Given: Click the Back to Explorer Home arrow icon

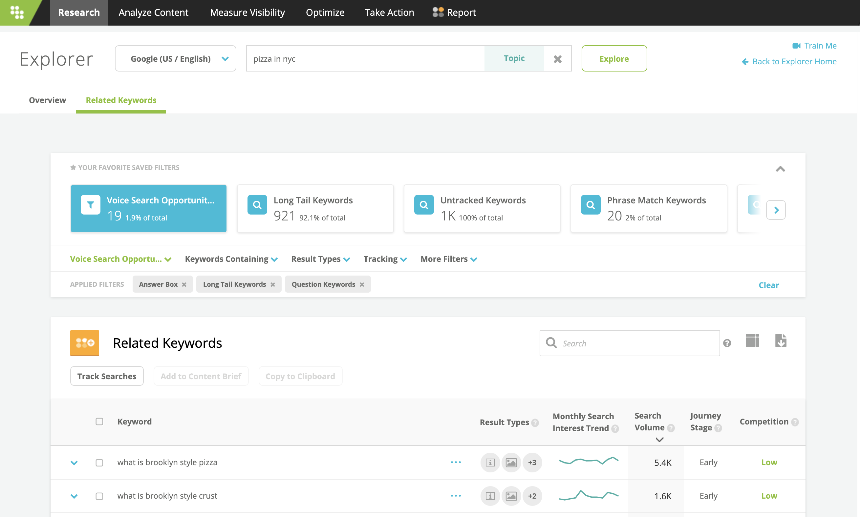Looking at the screenshot, I should pyautogui.click(x=745, y=62).
